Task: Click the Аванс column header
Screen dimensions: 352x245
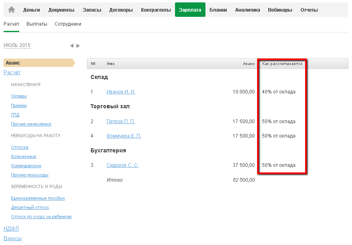Action: [x=249, y=64]
